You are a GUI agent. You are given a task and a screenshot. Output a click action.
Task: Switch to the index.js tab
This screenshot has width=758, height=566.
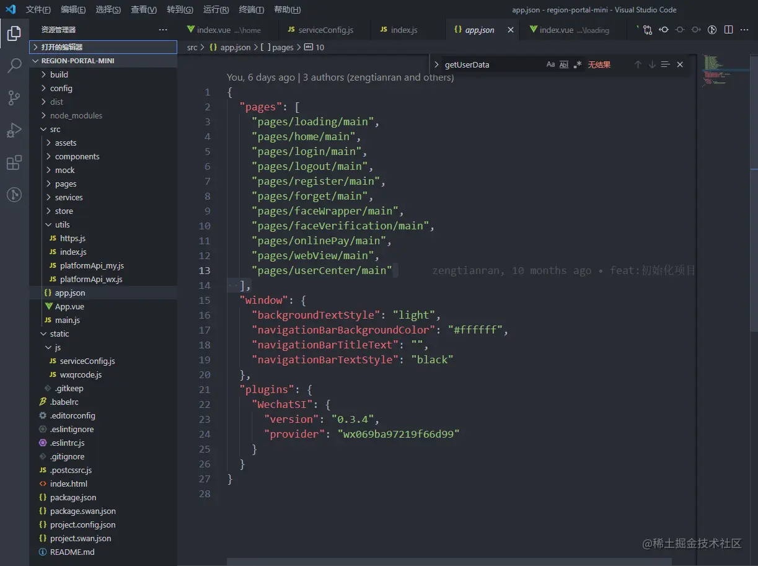pyautogui.click(x=407, y=30)
